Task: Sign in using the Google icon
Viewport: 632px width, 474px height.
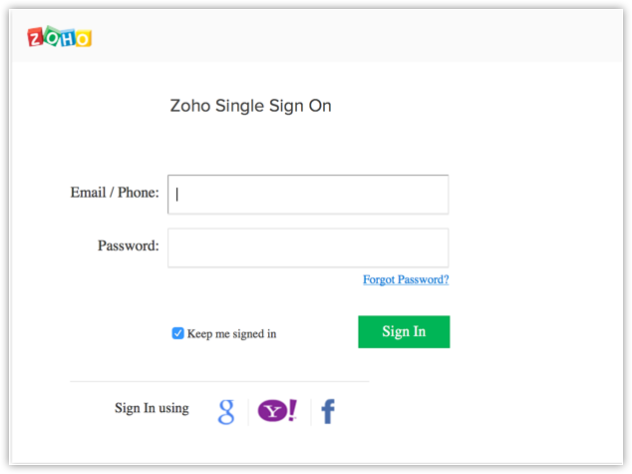Action: tap(226, 411)
